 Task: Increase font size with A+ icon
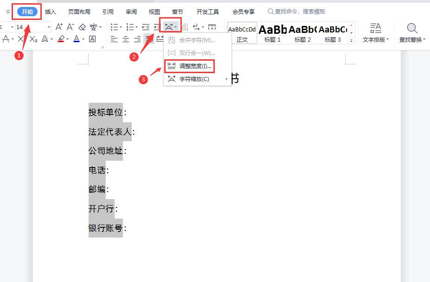click(x=59, y=27)
